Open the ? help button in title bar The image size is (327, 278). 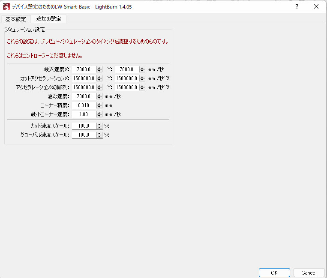click(x=297, y=6)
